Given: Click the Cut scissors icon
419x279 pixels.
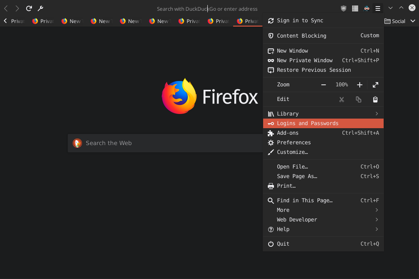Looking at the screenshot, I should (x=342, y=99).
